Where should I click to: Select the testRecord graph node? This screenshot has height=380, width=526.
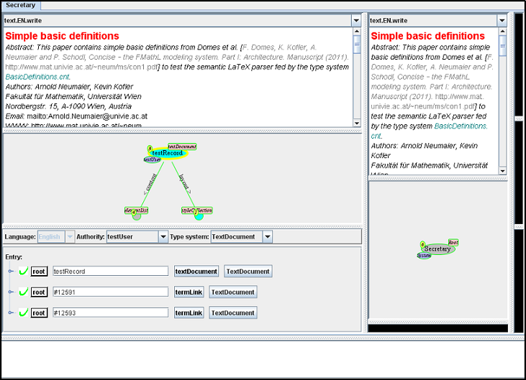(x=168, y=153)
